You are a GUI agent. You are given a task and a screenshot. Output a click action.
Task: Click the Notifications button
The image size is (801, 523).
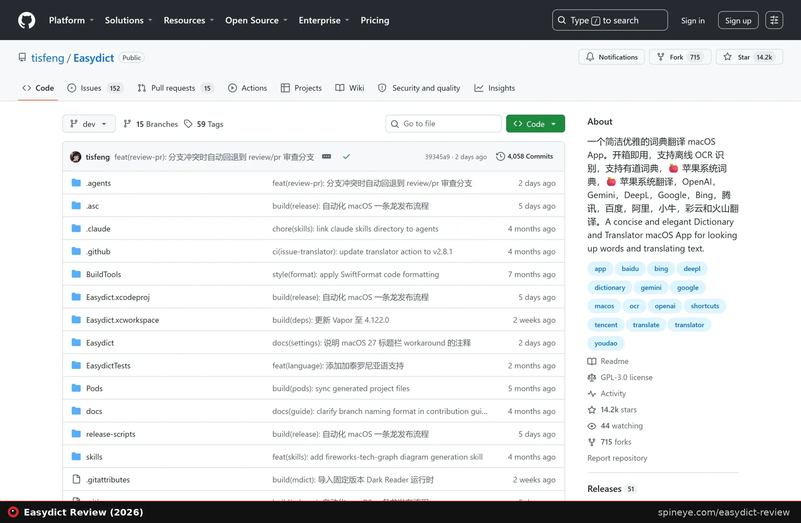point(611,57)
